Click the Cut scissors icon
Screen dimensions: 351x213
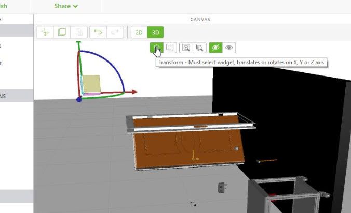tap(45, 32)
